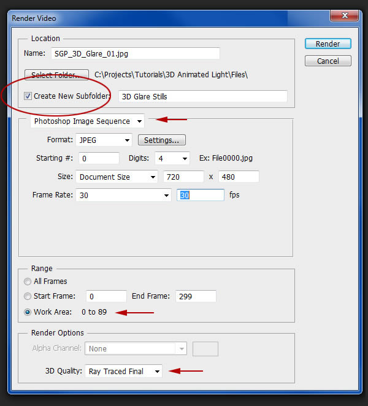This screenshot has width=368, height=406.
Task: Click the End Frame field showing 299
Action: (x=196, y=296)
